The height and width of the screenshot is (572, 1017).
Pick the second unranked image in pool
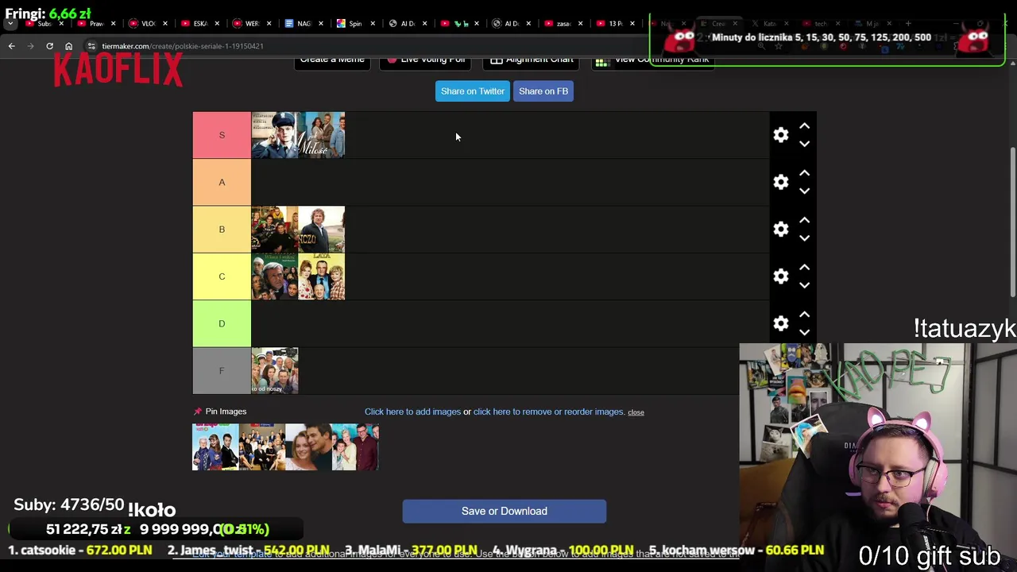click(262, 447)
